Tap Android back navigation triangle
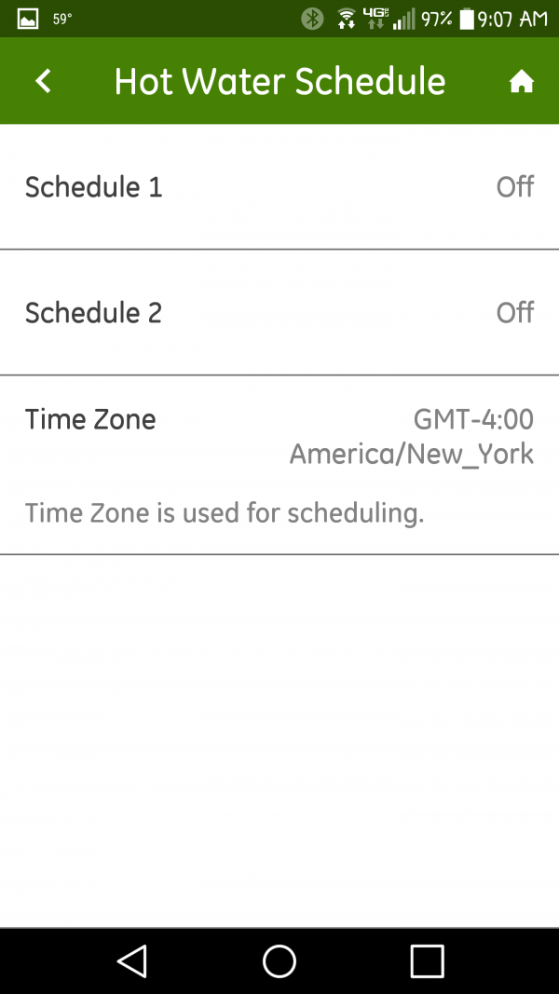The height and width of the screenshot is (994, 559). click(131, 961)
